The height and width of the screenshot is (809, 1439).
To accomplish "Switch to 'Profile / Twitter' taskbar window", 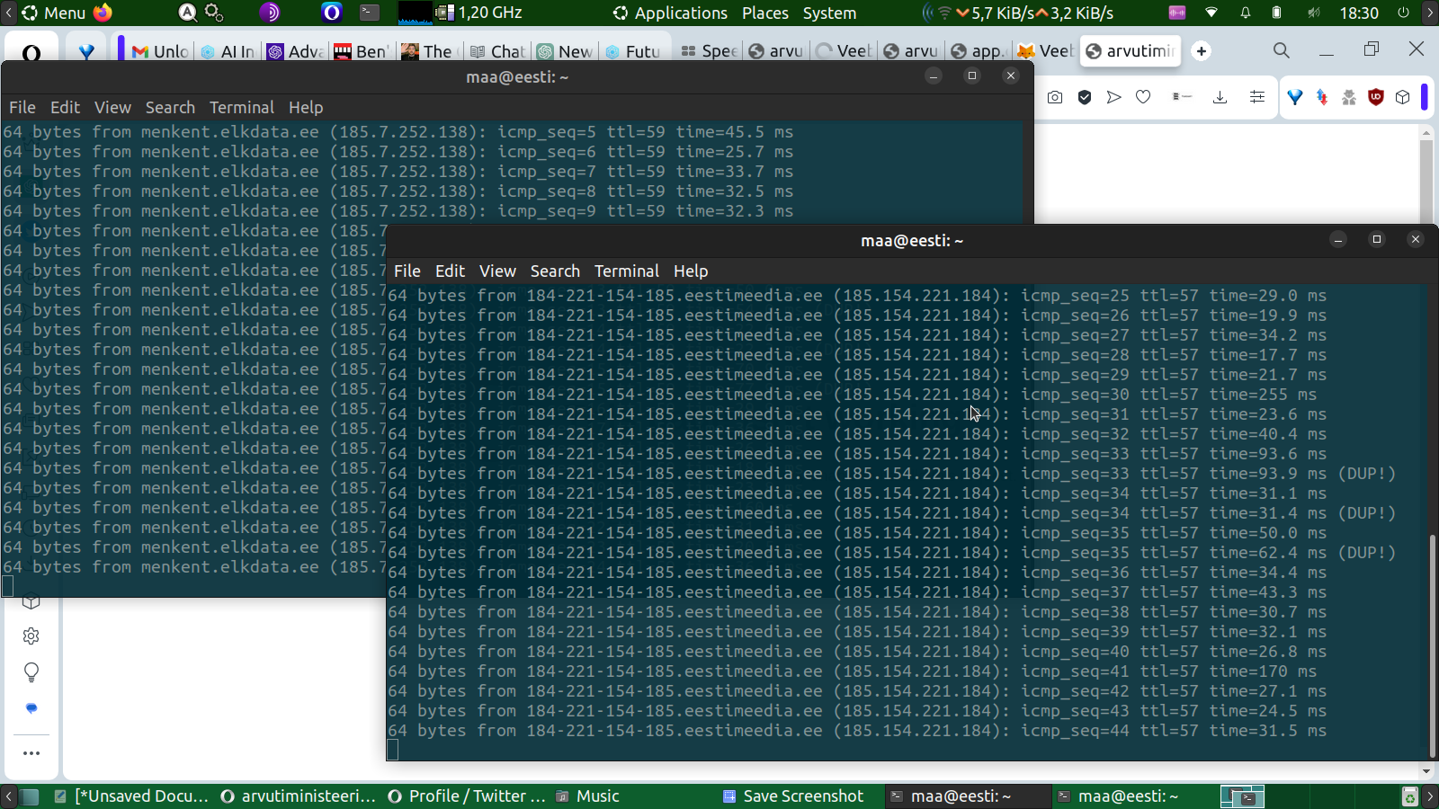I will click(467, 796).
